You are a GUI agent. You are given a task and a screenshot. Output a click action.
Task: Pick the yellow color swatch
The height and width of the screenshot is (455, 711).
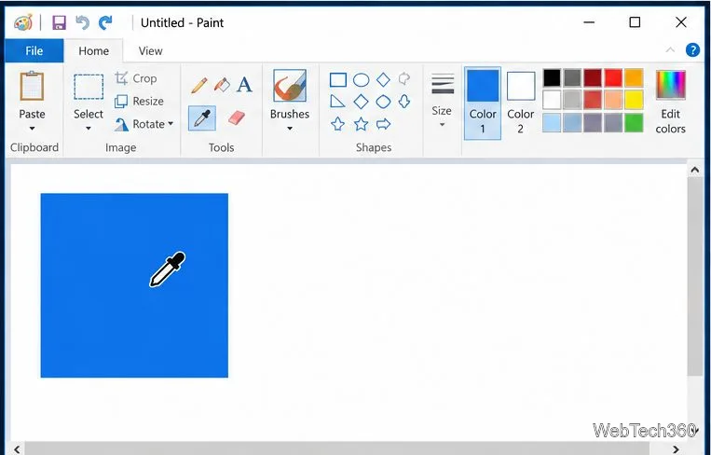[x=634, y=100]
